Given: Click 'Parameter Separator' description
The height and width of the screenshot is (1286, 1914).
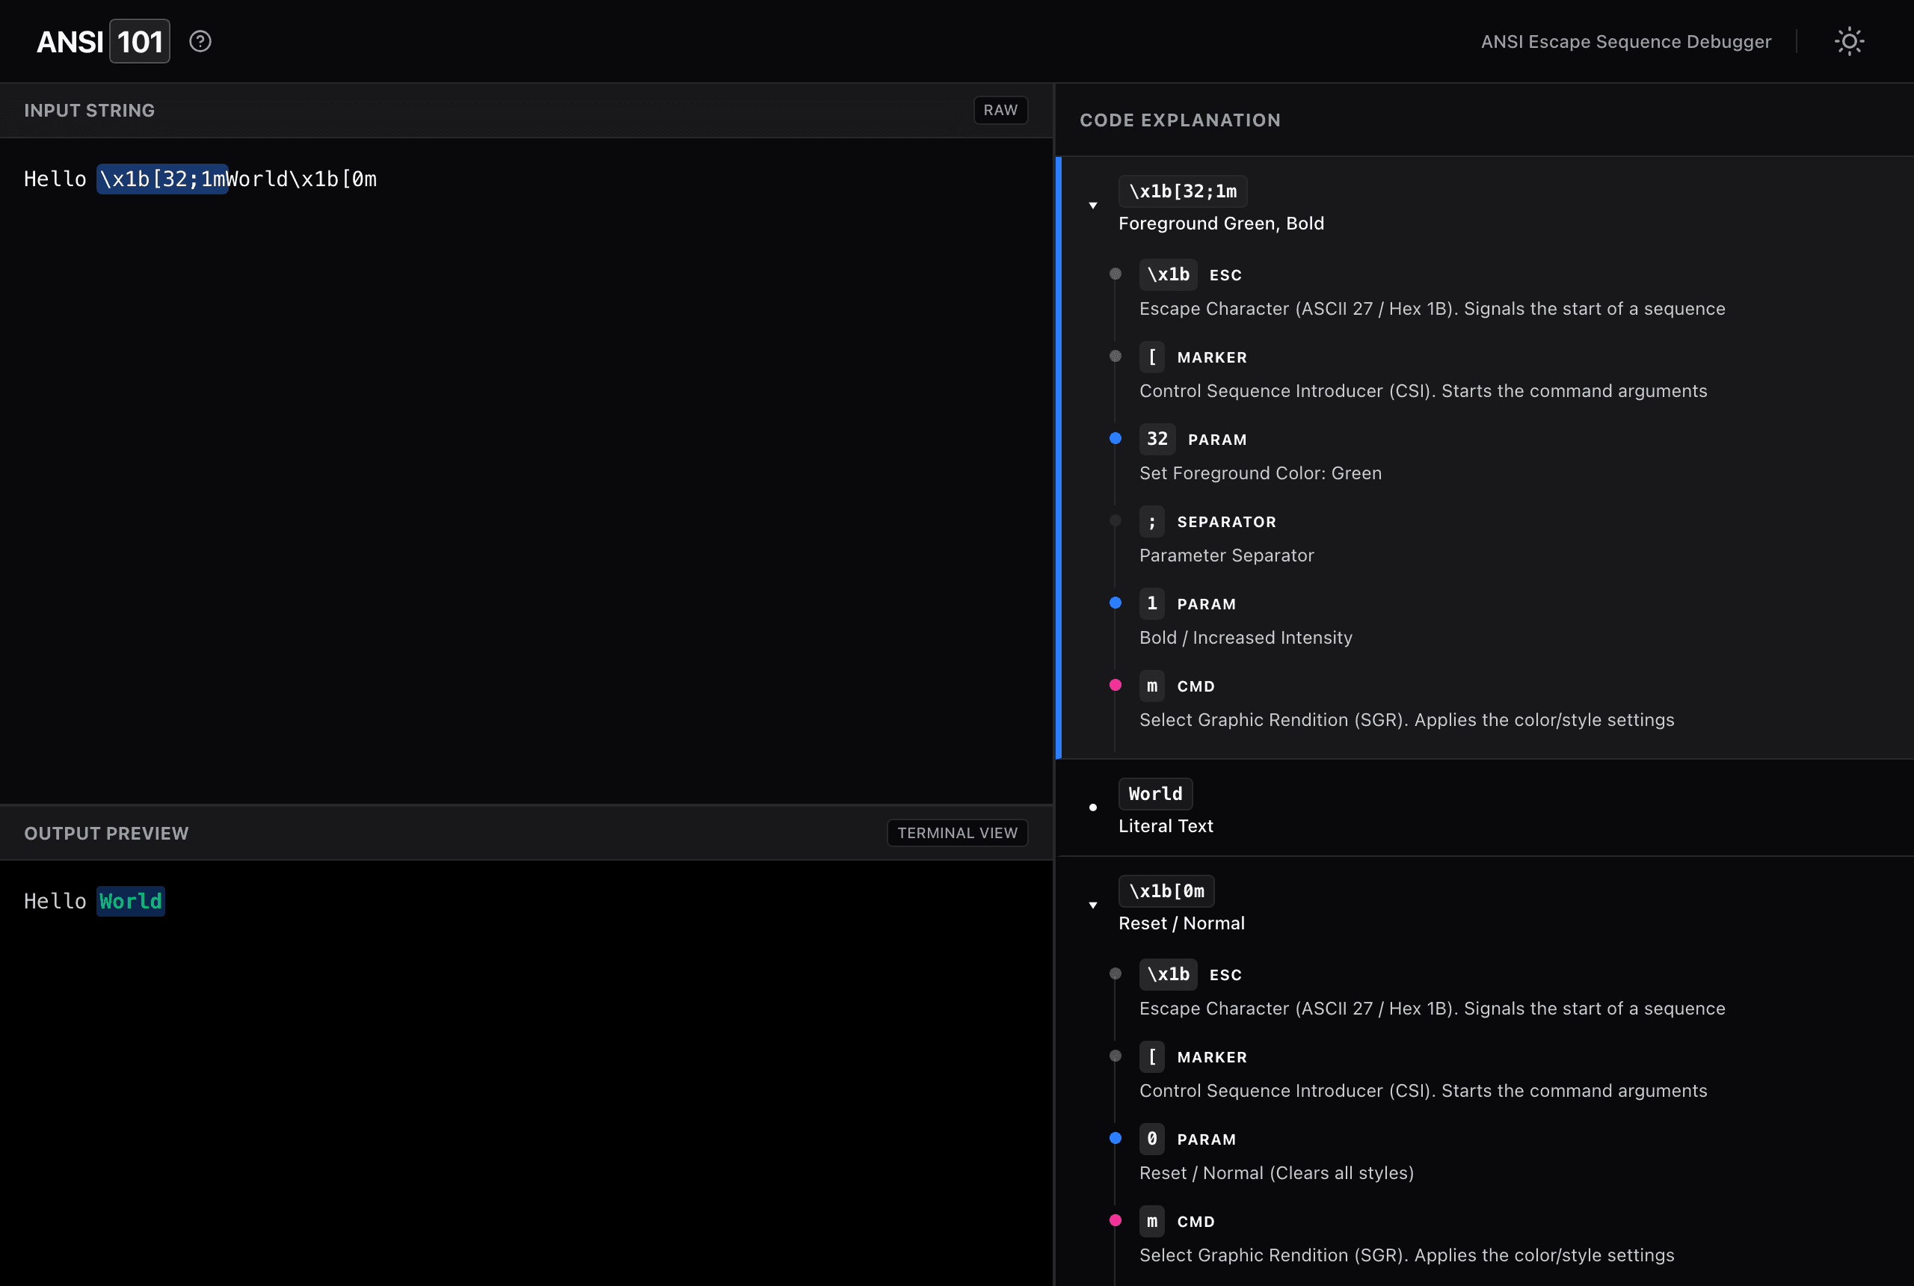Looking at the screenshot, I should [x=1226, y=556].
